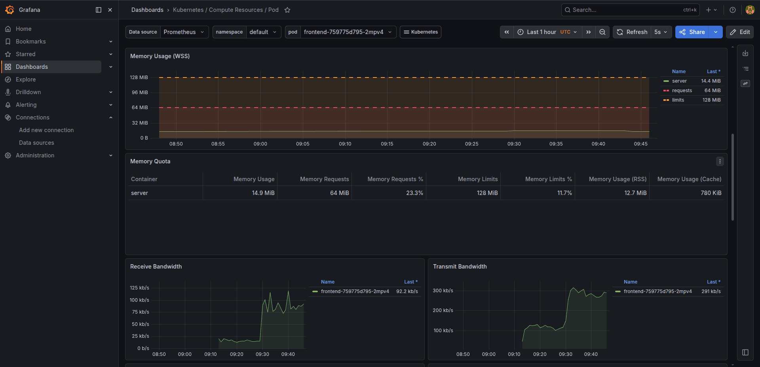This screenshot has height=367, width=760.
Task: Open the pod frontend-759775d795-2mpv4 dropdown
Action: [348, 32]
